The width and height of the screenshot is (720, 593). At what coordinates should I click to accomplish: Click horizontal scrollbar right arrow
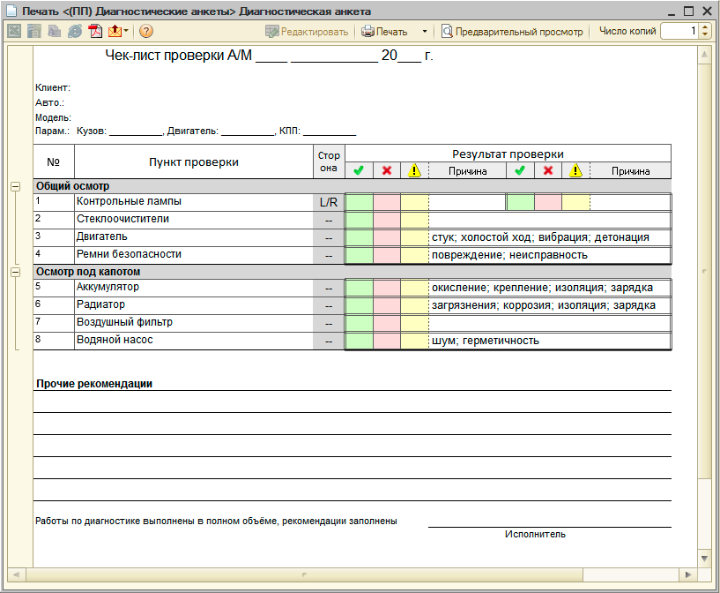[x=688, y=574]
